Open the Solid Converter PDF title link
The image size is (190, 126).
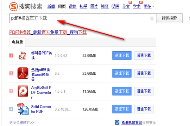click(x=41, y=109)
